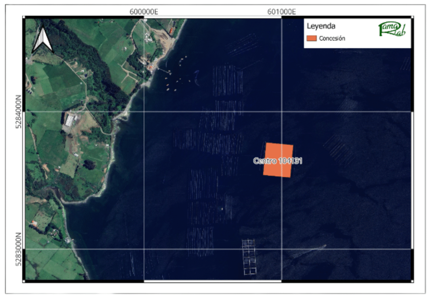The height and width of the screenshot is (299, 433).
Task: Click the 600000E coordinate label
Action: tap(144, 12)
